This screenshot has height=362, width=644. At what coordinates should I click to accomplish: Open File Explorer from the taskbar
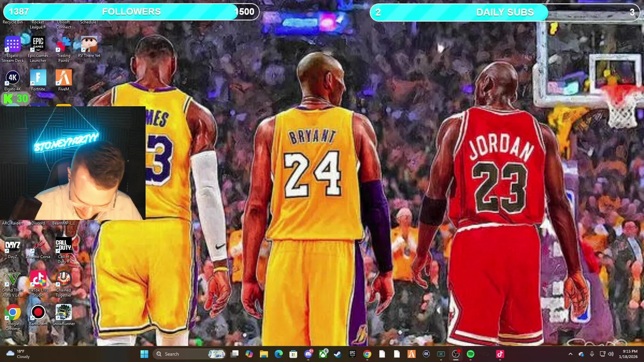tap(264, 354)
